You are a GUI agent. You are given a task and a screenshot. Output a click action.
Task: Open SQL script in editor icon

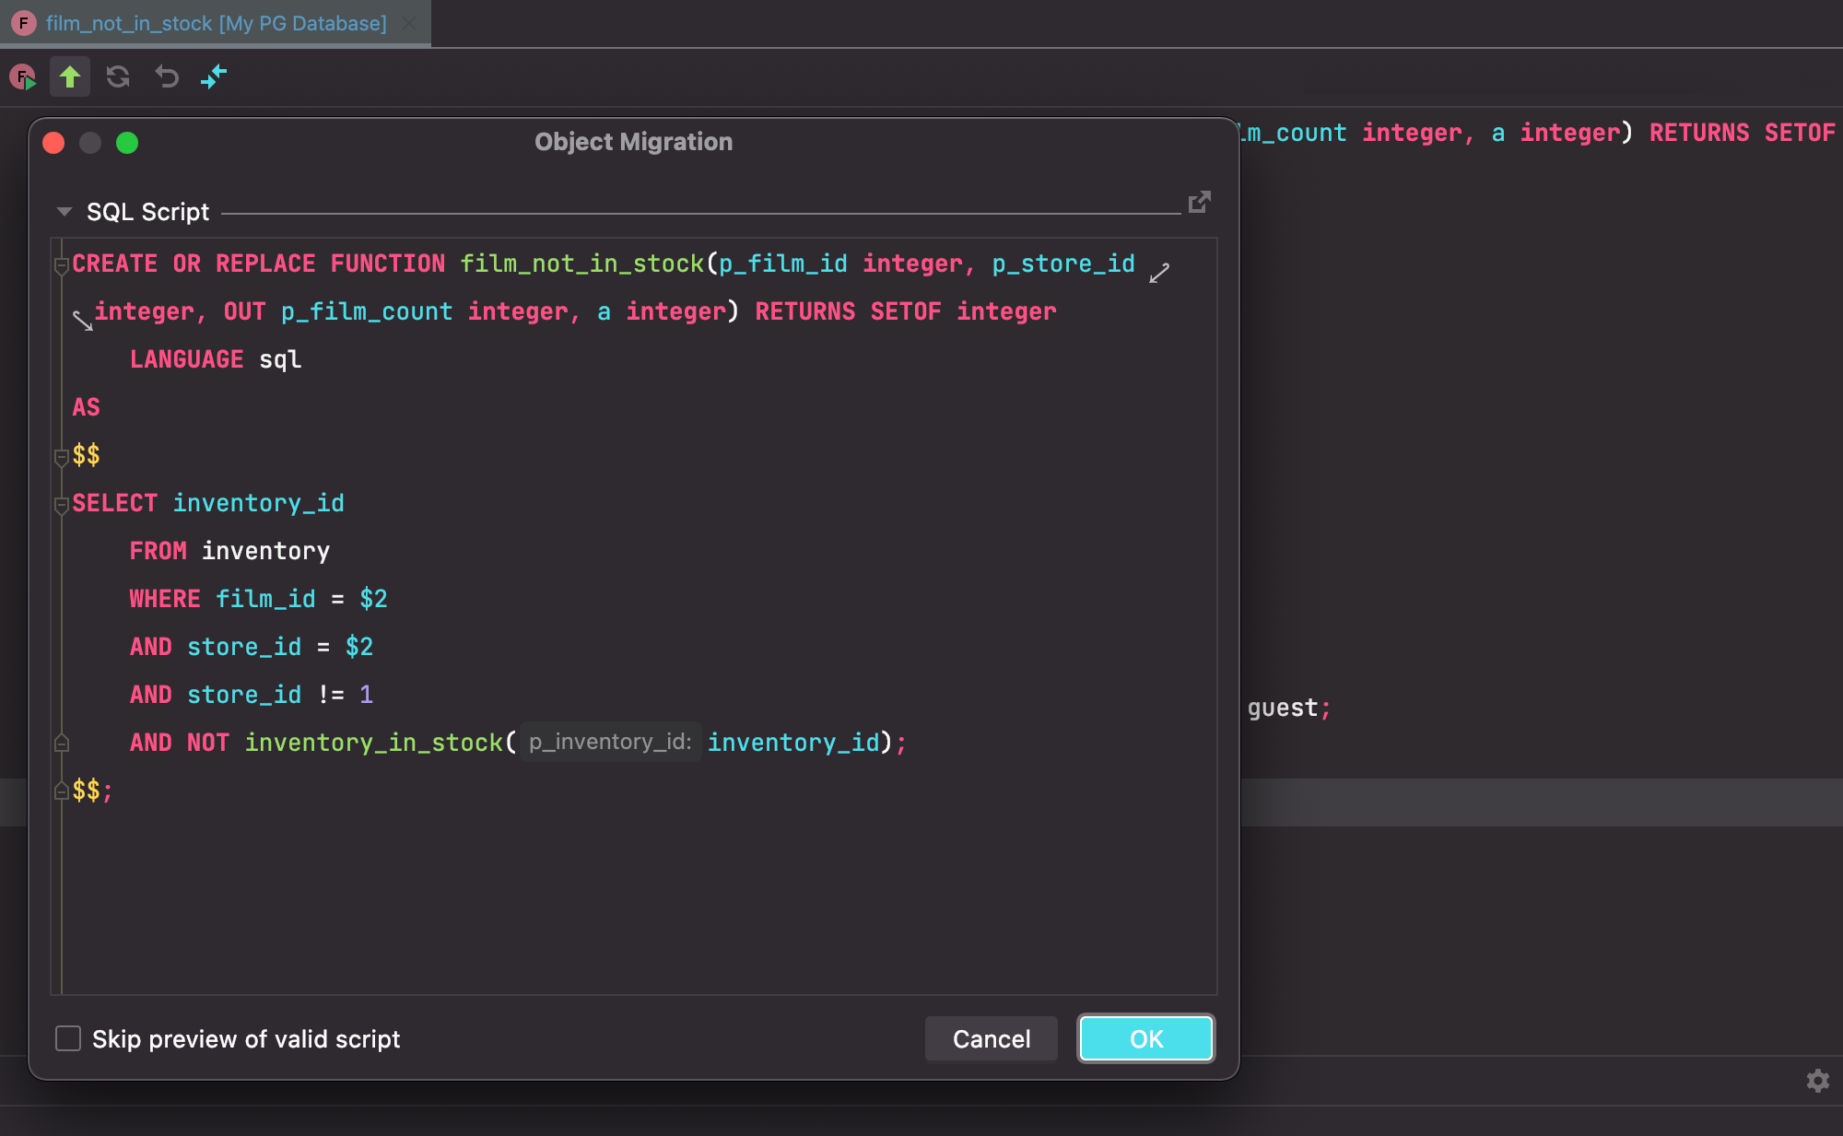point(1199,202)
